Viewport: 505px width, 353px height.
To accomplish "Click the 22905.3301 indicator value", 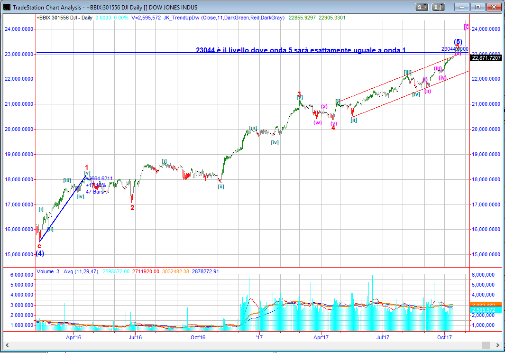I will pos(332,18).
